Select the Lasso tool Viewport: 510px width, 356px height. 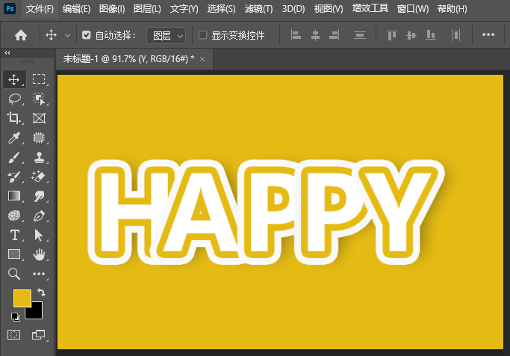coord(15,99)
